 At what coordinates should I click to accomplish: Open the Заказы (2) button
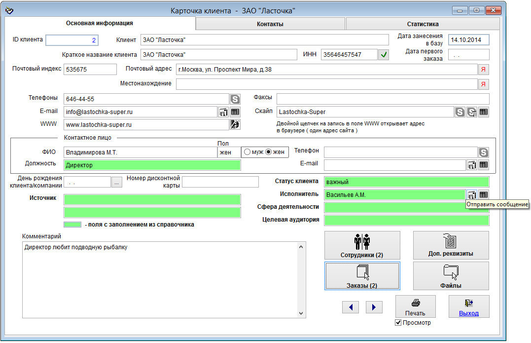tap(362, 276)
